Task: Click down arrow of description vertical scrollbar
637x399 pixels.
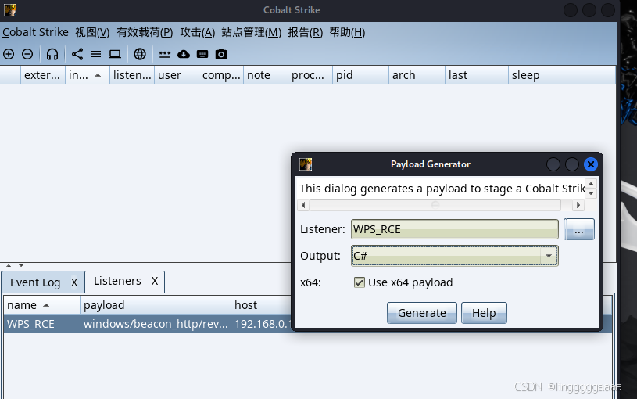Action: point(591,193)
